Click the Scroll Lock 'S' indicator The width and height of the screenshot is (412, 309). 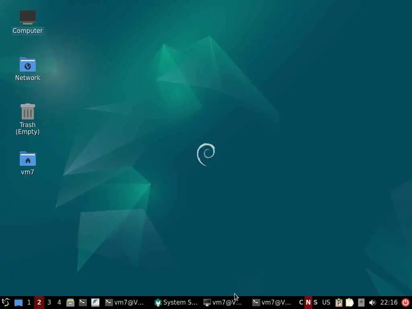click(x=315, y=303)
